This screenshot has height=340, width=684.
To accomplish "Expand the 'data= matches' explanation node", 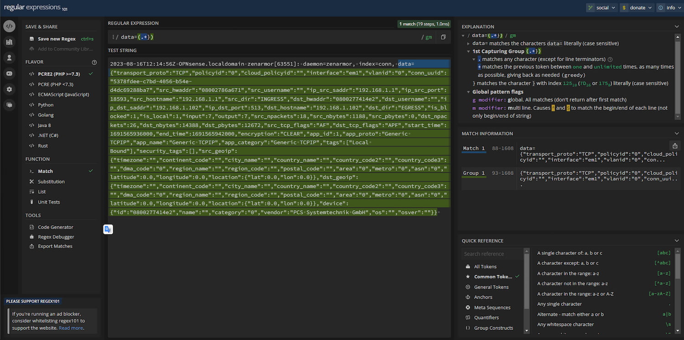I will coord(468,44).
